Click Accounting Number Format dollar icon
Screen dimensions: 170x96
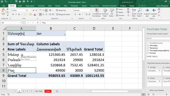[75, 14]
